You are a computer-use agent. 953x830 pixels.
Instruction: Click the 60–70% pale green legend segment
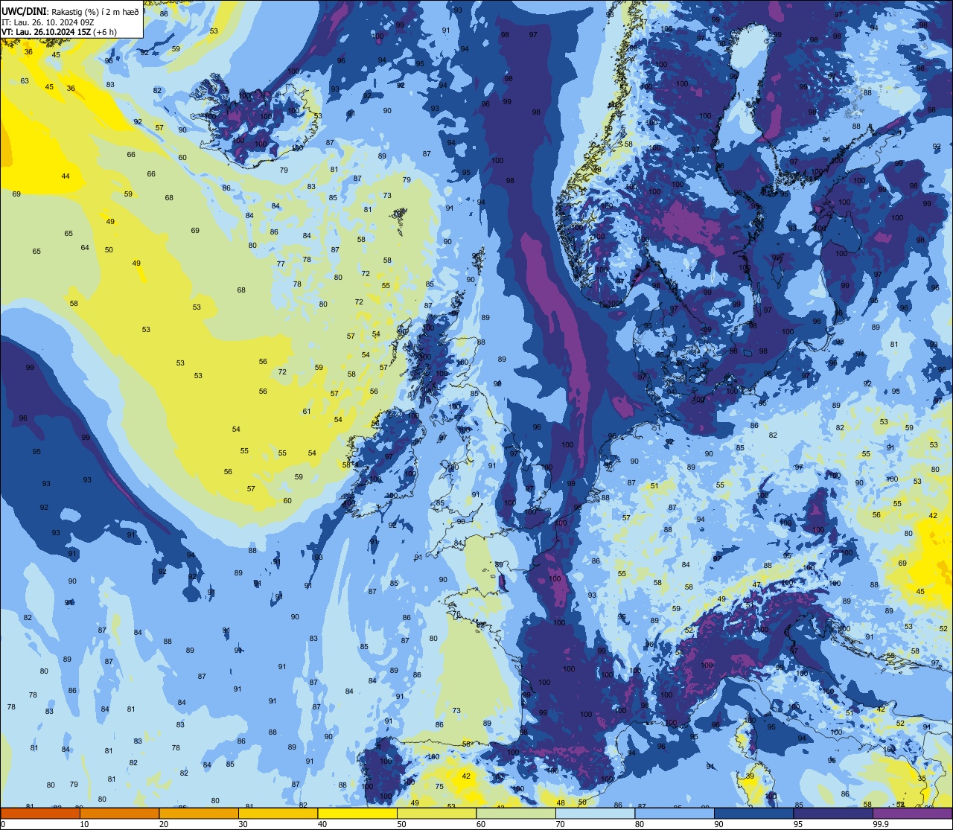pos(516,813)
